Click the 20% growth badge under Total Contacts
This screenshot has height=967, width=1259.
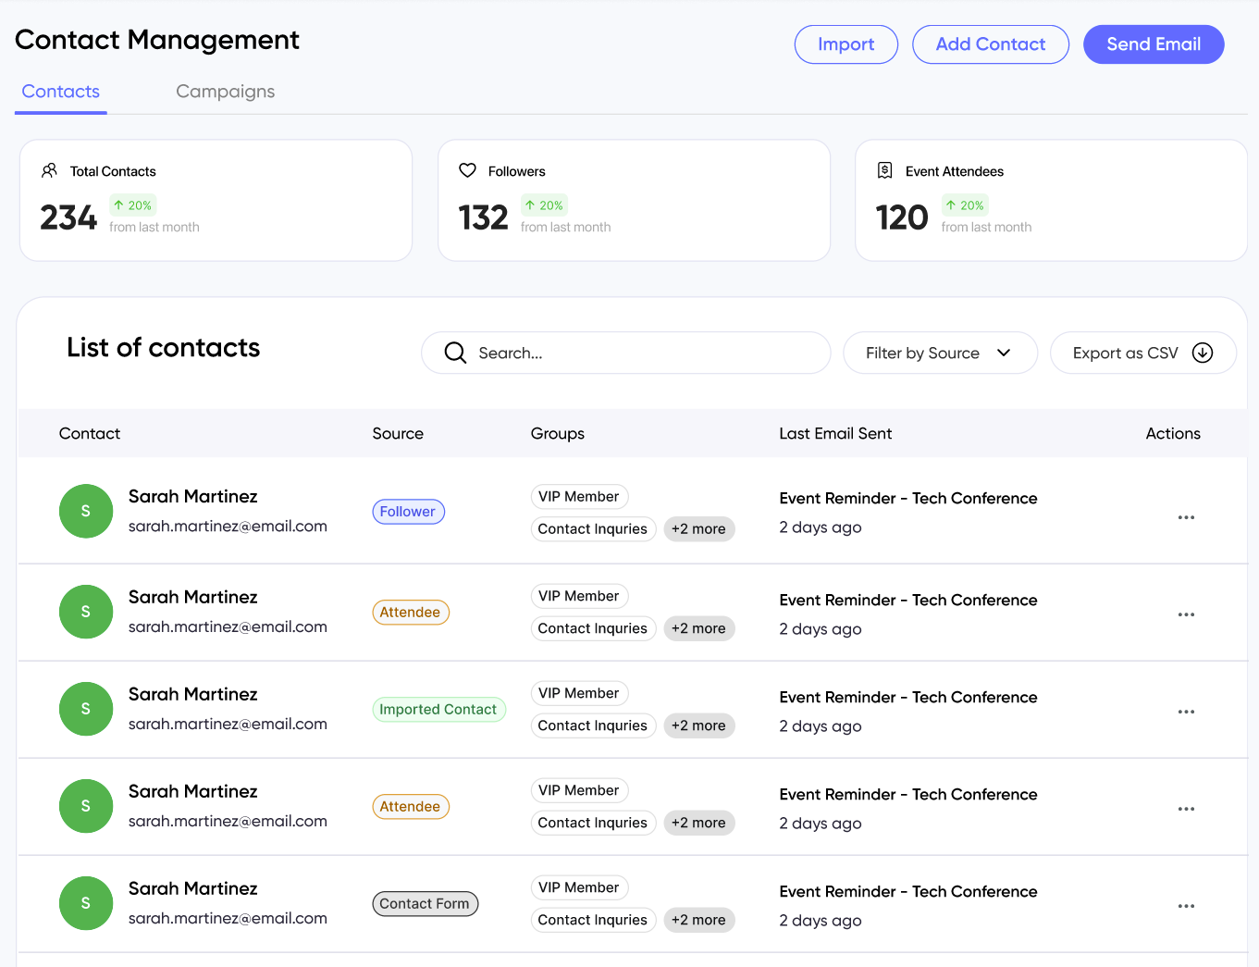pos(132,205)
